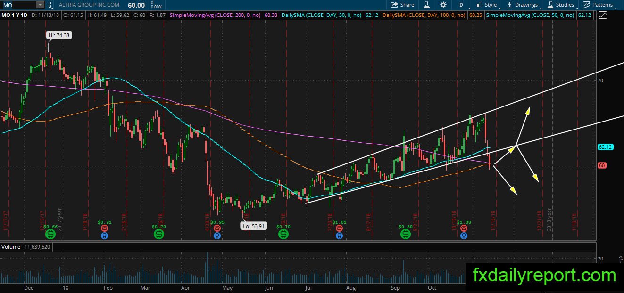Screen dimensions: 624x293
Task: Click the green $0.70 dividend icon near March
Action: click(158, 234)
